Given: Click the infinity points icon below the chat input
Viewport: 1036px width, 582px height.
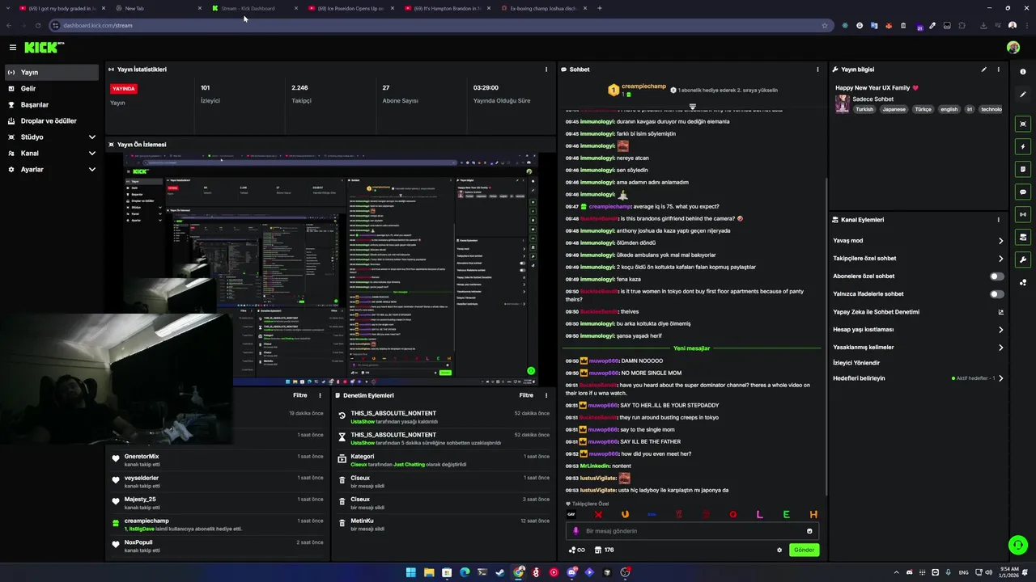Looking at the screenshot, I should pyautogui.click(x=576, y=550).
